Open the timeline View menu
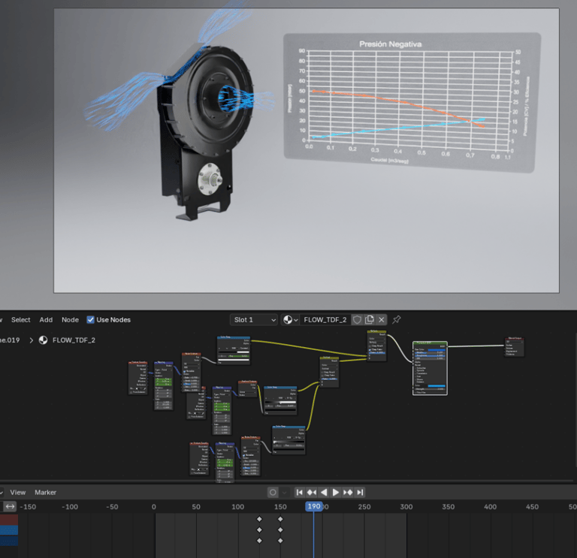 pyautogui.click(x=18, y=492)
